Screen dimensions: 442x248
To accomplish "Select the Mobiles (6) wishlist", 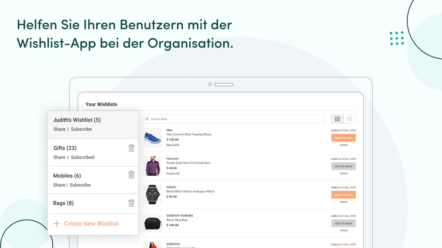I will click(67, 176).
